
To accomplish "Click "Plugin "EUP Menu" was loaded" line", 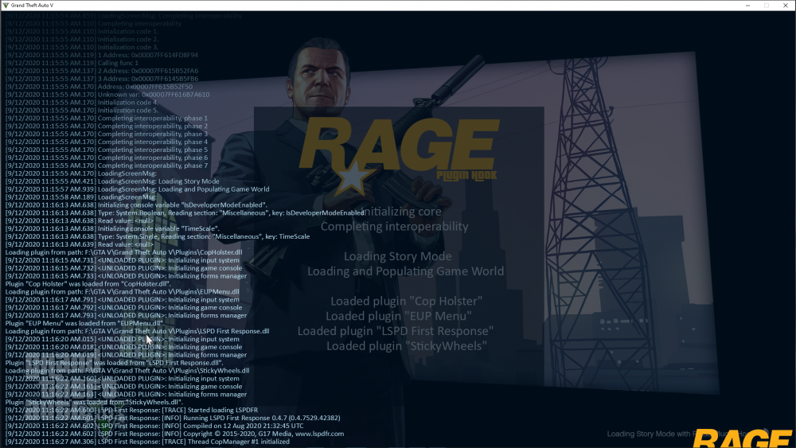I will point(85,323).
